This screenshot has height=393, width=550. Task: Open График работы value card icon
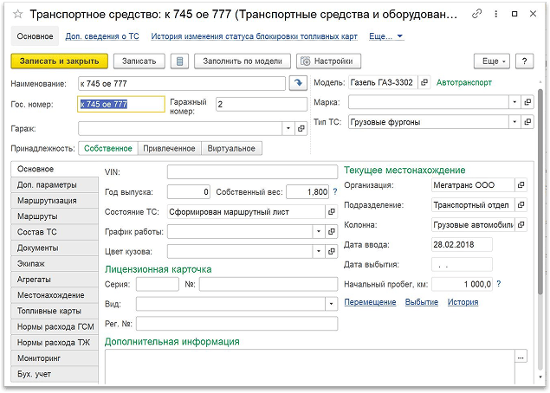pos(332,231)
